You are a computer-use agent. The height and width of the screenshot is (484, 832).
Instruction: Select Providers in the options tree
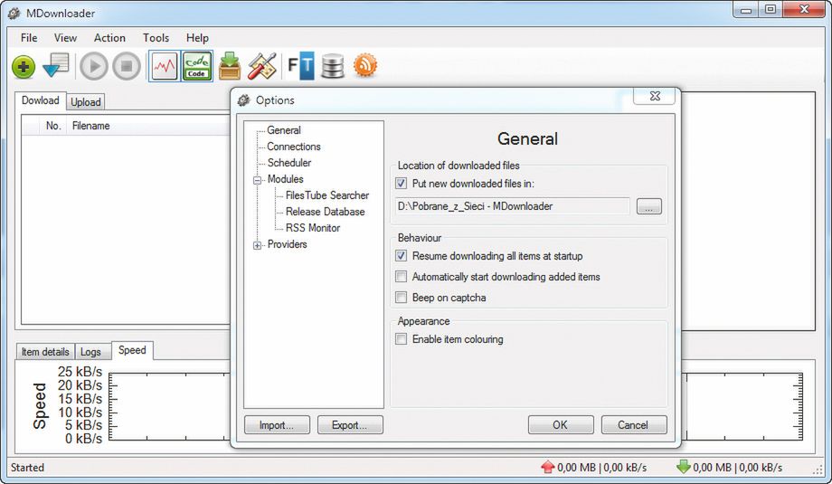click(x=287, y=244)
